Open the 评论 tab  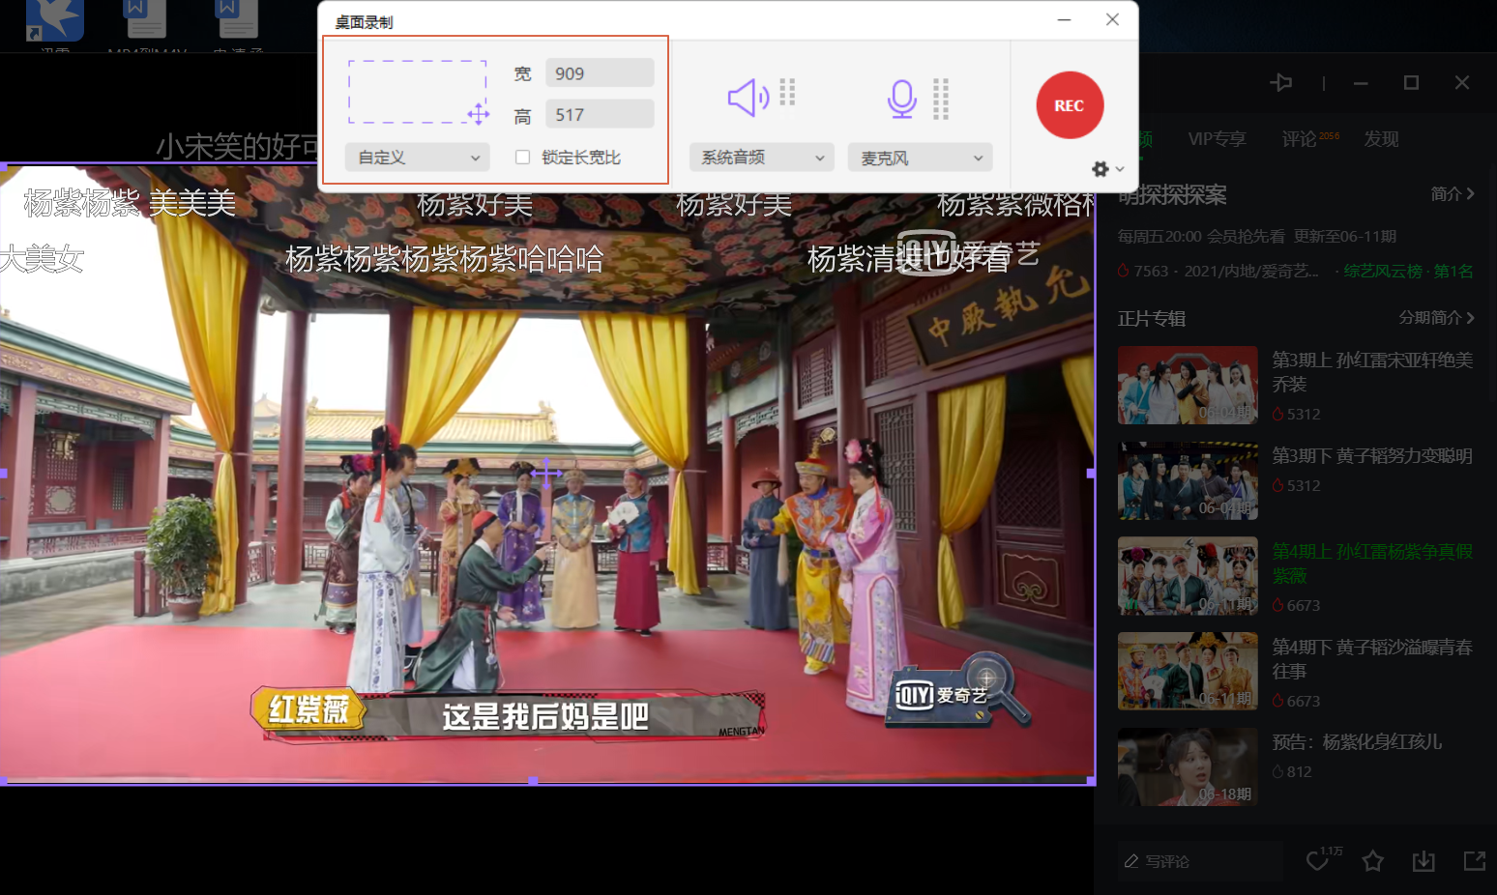click(x=1299, y=139)
